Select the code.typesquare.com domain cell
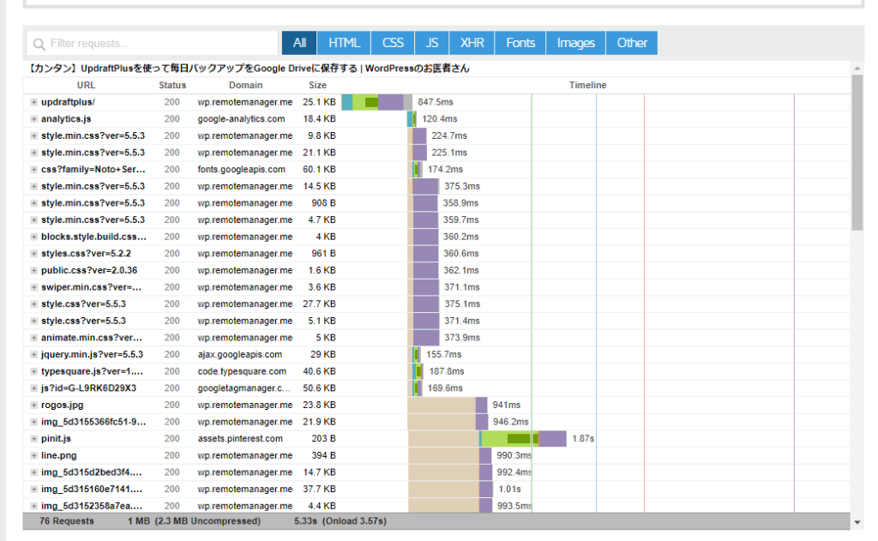This screenshot has height=541, width=878. 242,371
